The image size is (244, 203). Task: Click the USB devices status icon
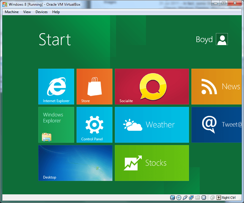(185, 198)
